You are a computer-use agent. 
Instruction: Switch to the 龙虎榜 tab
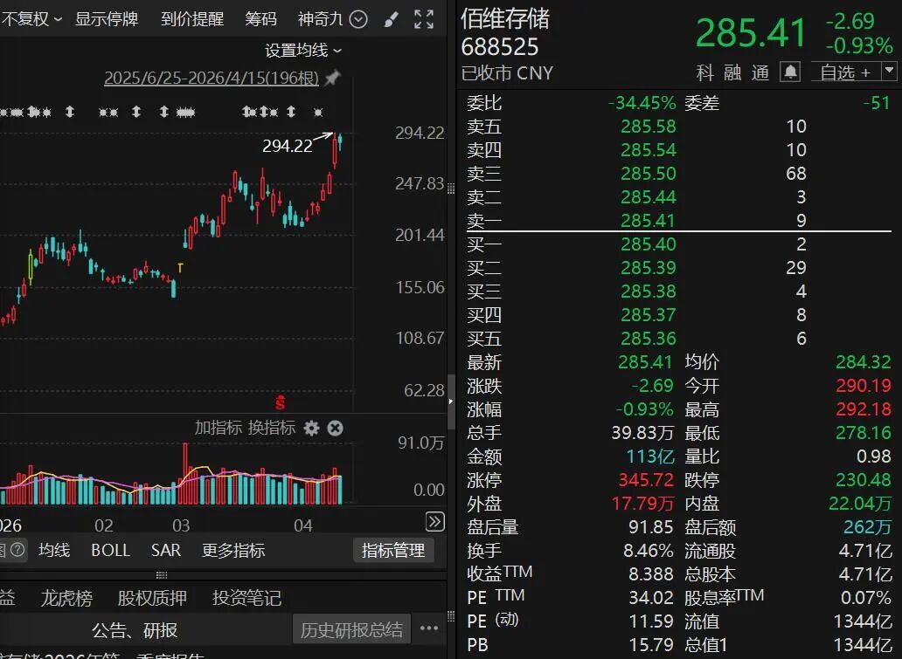66,598
